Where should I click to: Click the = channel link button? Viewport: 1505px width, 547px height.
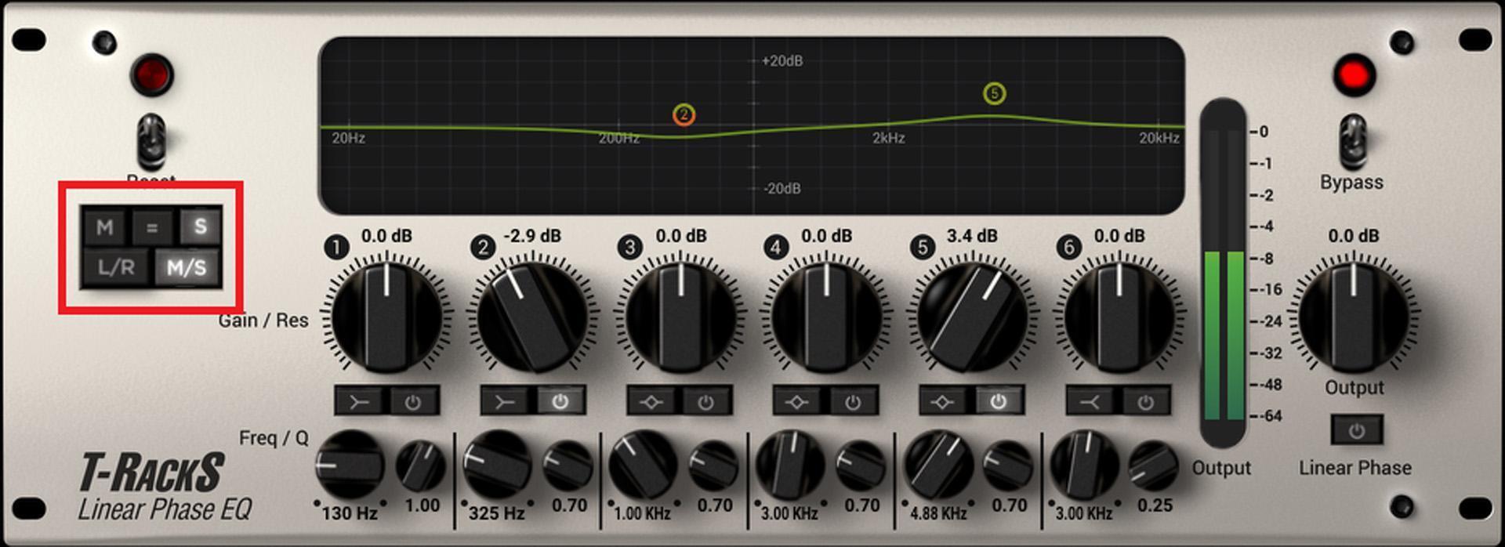[x=152, y=227]
